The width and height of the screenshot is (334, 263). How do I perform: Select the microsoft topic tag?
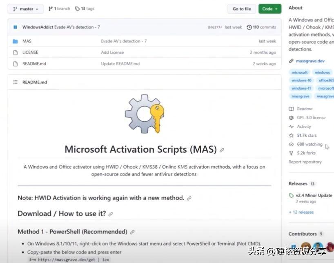pos(299,72)
